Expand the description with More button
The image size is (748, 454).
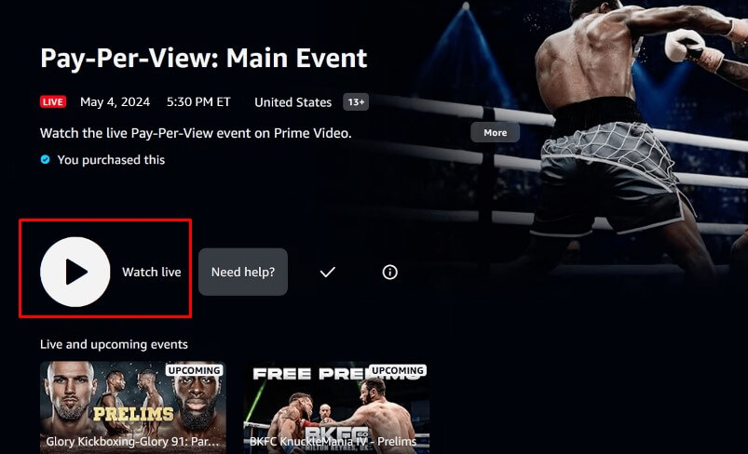coord(496,132)
